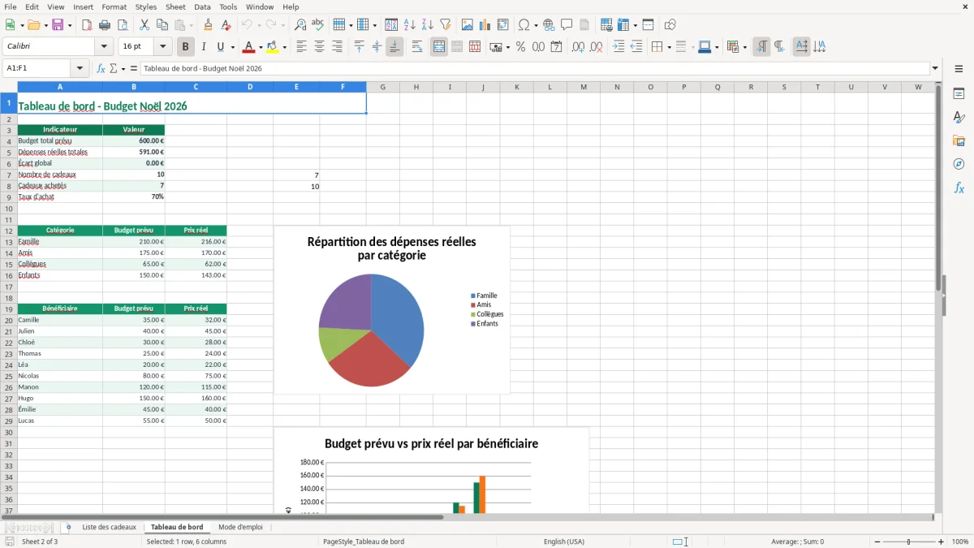
Task: Sort descending Z to A
Action: point(428,25)
